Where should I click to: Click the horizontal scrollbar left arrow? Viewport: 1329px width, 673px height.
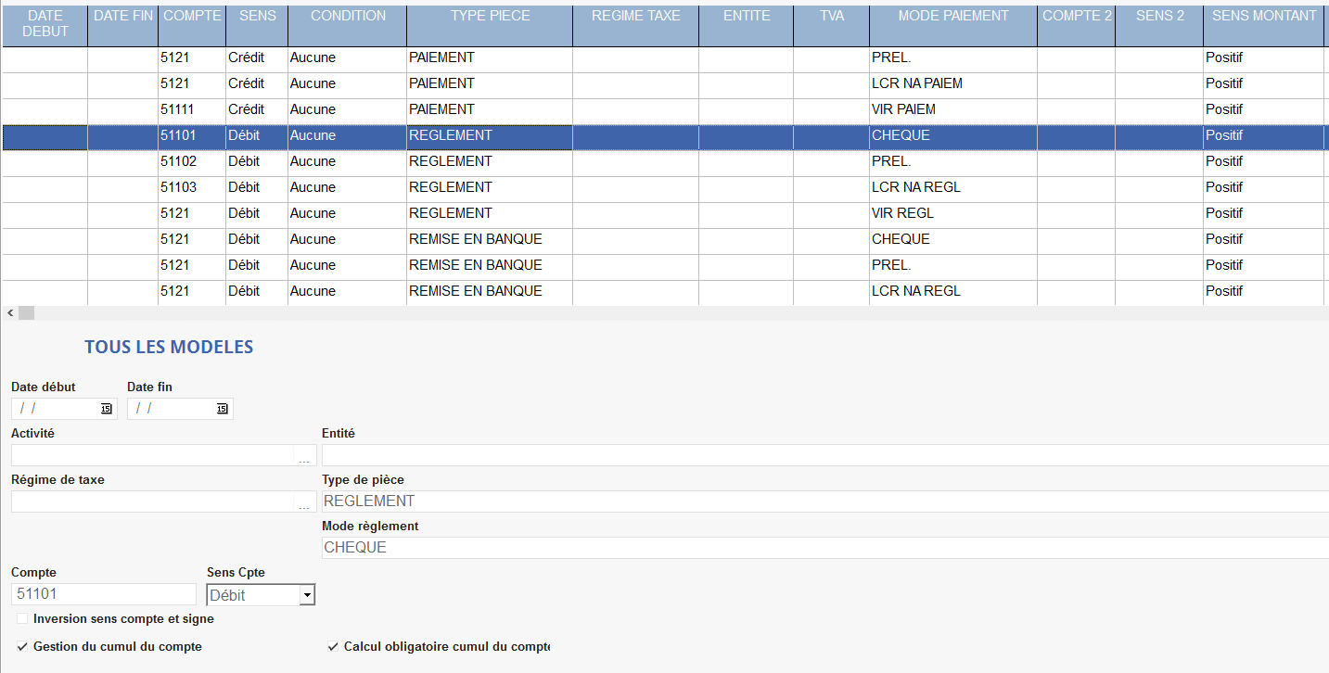point(9,313)
